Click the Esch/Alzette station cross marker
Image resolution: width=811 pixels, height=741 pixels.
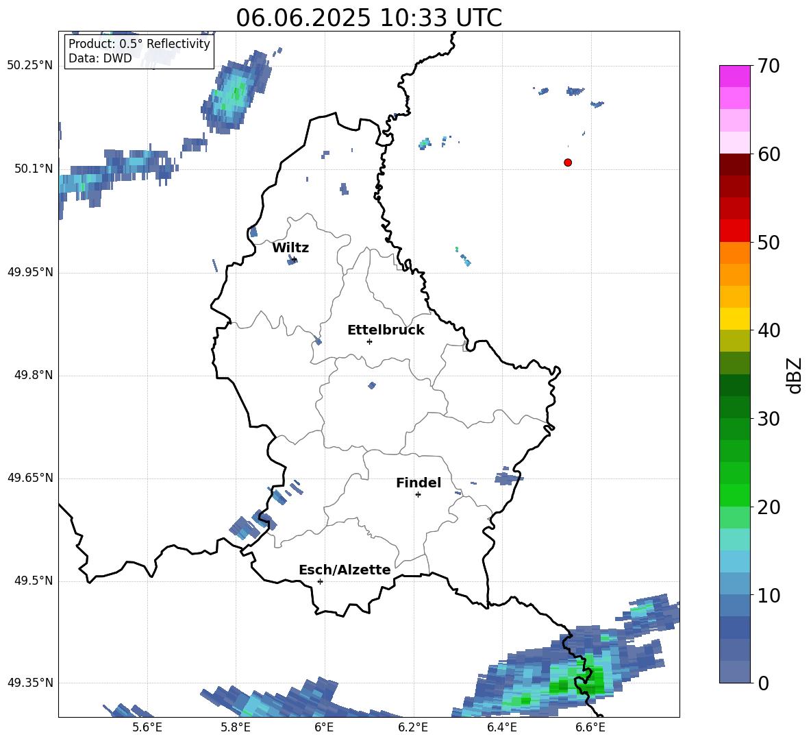coord(320,581)
